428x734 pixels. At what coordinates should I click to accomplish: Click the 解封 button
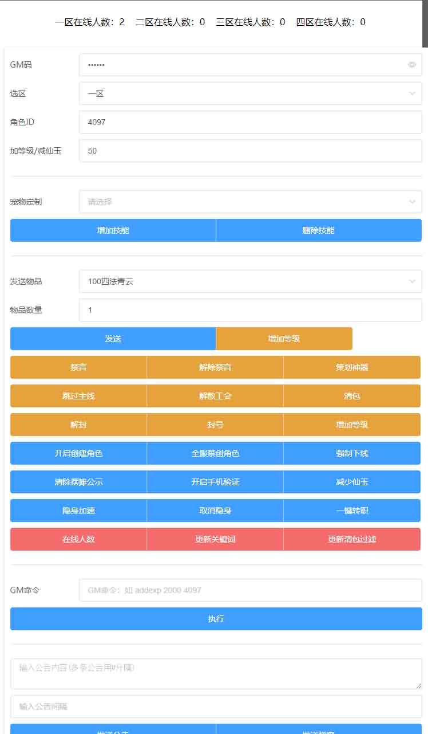click(78, 425)
